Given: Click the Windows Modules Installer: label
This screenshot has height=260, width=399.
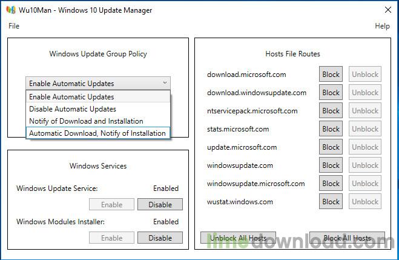Looking at the screenshot, I should (x=61, y=222).
